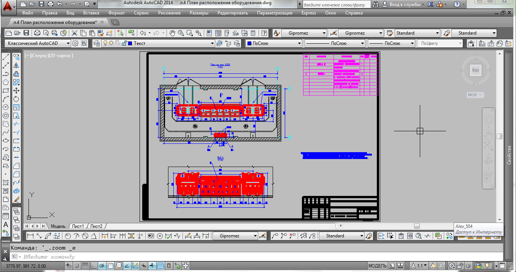Open the Классический AutoCAD workspace dropdown
Screen dimensions: 516x272
click(38, 43)
